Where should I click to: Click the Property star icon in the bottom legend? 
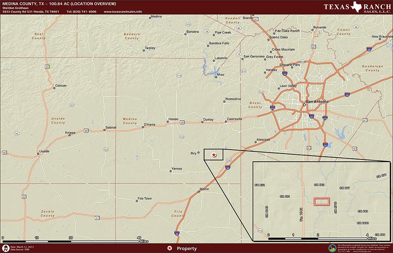pyautogui.click(x=169, y=248)
